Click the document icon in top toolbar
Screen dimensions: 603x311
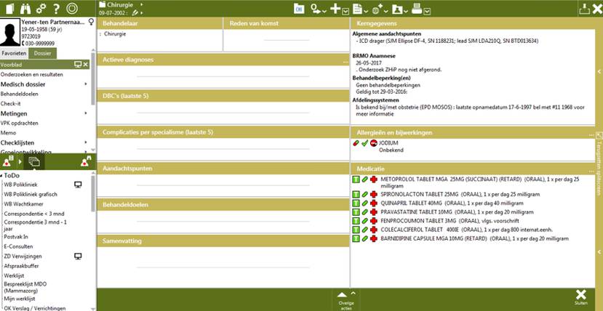(x=356, y=9)
